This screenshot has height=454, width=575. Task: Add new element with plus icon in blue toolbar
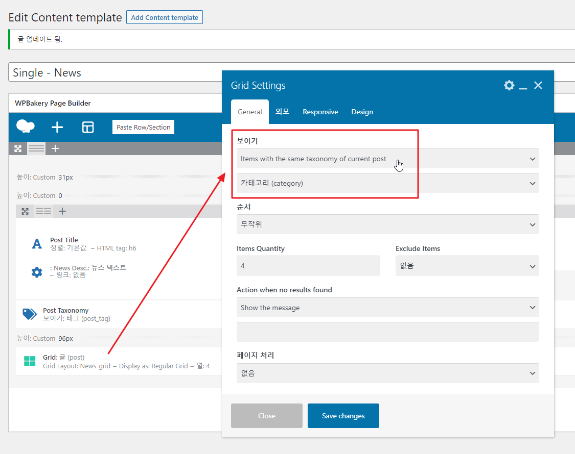coord(57,127)
